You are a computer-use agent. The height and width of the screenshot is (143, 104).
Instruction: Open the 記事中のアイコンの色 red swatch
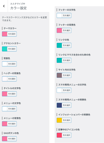59,135
